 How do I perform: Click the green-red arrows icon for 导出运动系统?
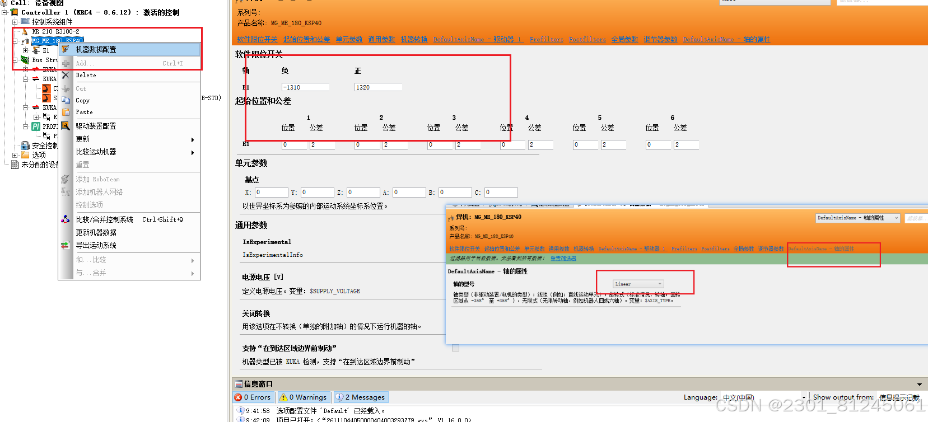66,245
